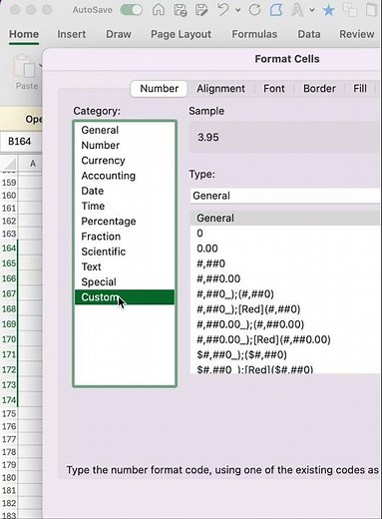
Task: Open the Page Layout ribbon tab
Action: [x=181, y=34]
